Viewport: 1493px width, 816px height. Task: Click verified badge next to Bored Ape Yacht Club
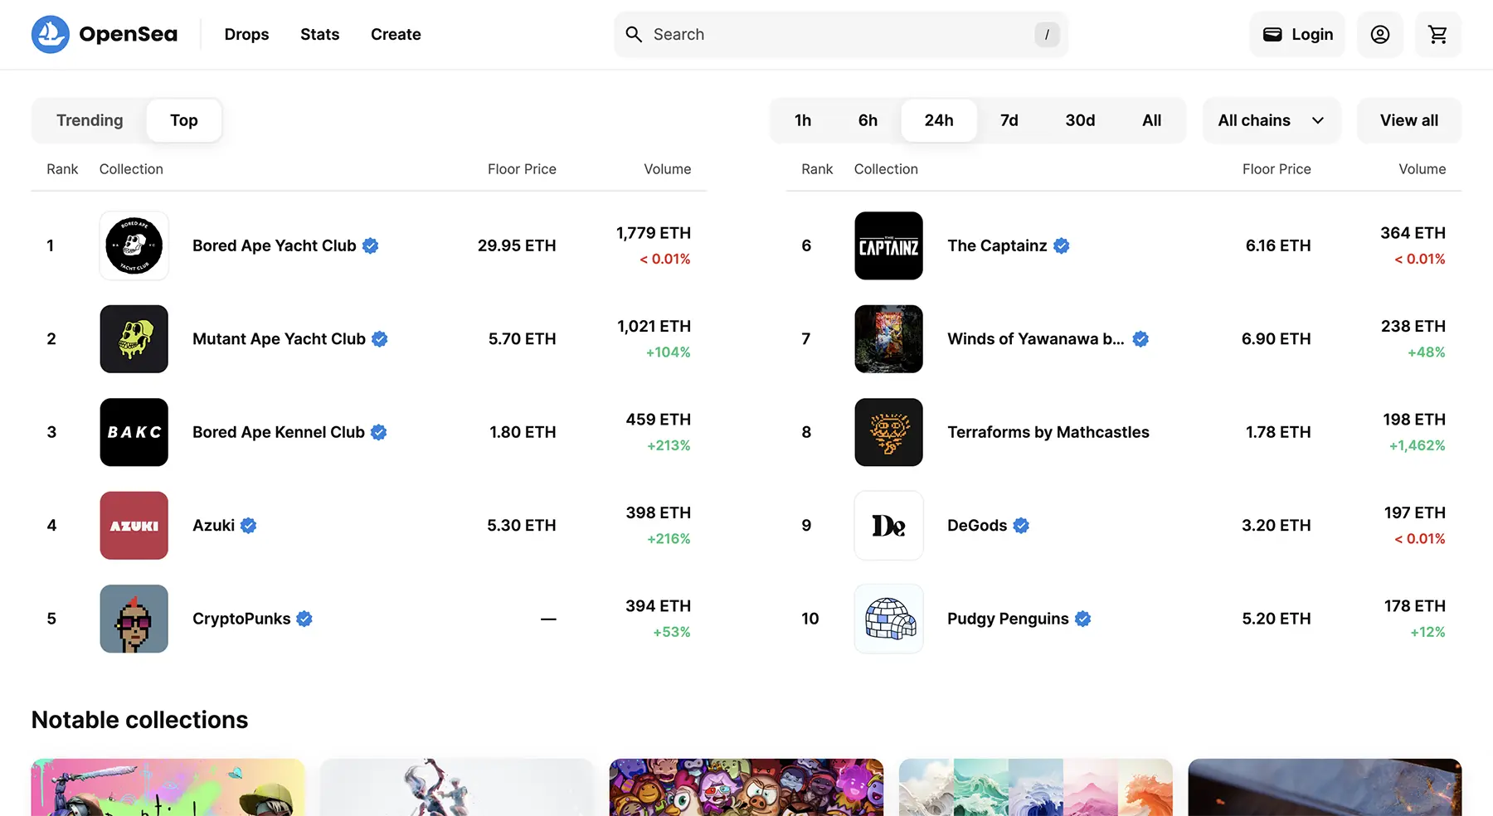tap(371, 245)
